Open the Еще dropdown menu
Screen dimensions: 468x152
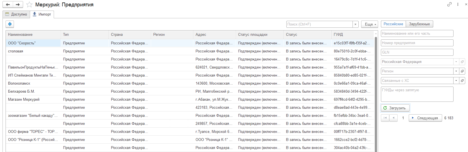[x=370, y=24]
